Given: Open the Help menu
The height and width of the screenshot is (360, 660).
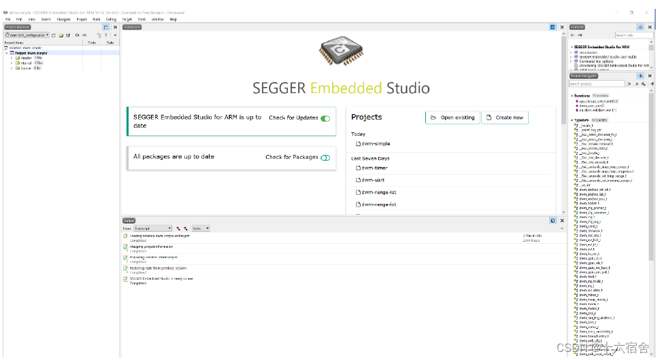Looking at the screenshot, I should [174, 19].
